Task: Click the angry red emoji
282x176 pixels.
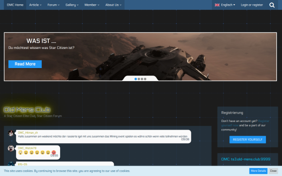Action: pos(54,152)
